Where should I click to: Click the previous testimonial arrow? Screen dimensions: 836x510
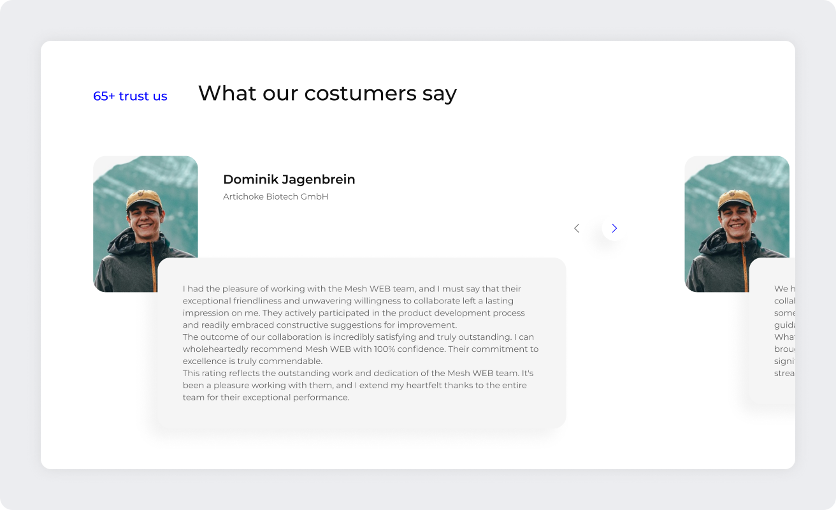pos(577,228)
